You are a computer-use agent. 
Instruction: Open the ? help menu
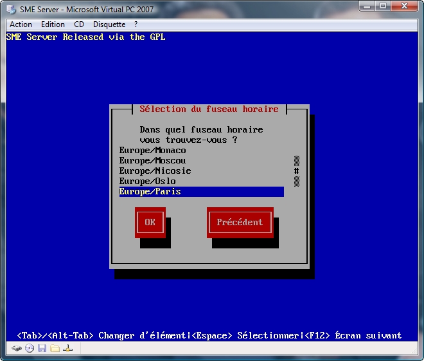(136, 24)
